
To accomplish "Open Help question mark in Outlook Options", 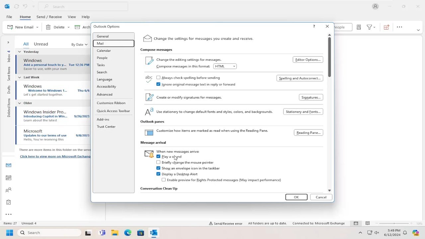I will coord(314,26).
